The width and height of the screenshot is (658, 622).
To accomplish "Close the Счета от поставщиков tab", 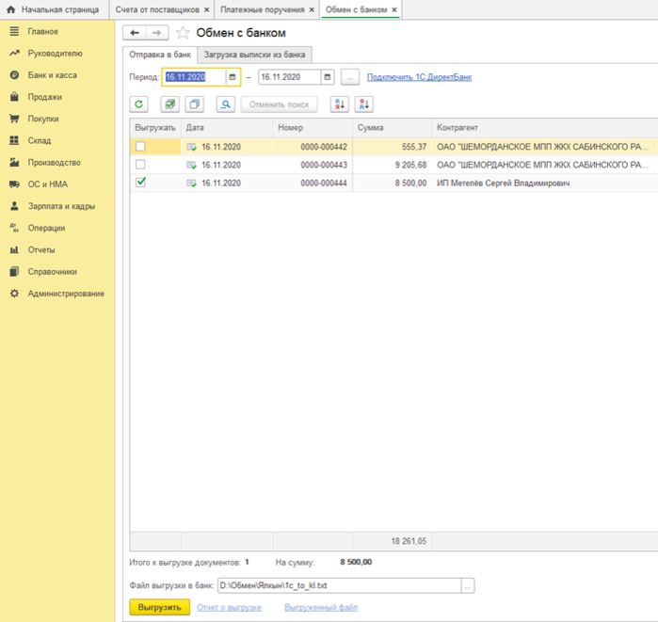I will coord(206,9).
